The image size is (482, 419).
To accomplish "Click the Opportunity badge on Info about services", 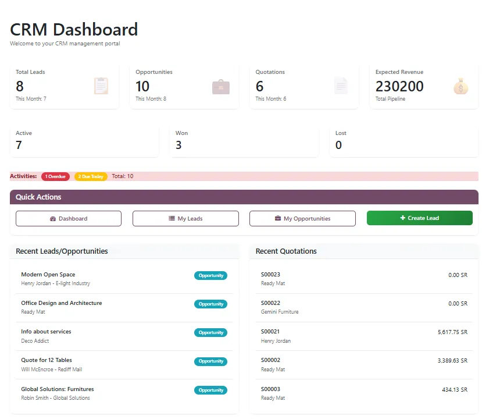I will [x=210, y=332].
